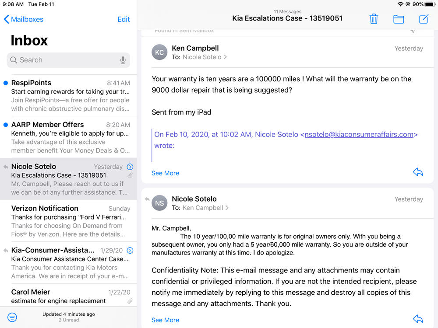
Task: Open the mailbox filter icon
Action: [x=12, y=317]
